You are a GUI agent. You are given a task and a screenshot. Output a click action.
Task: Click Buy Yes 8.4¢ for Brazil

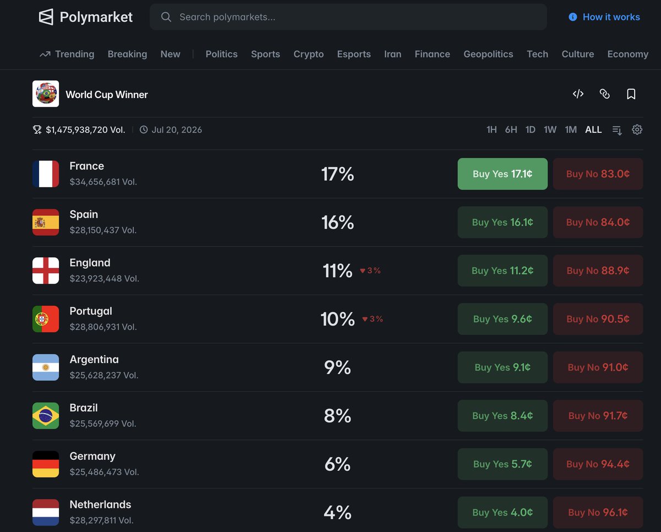[x=502, y=416]
